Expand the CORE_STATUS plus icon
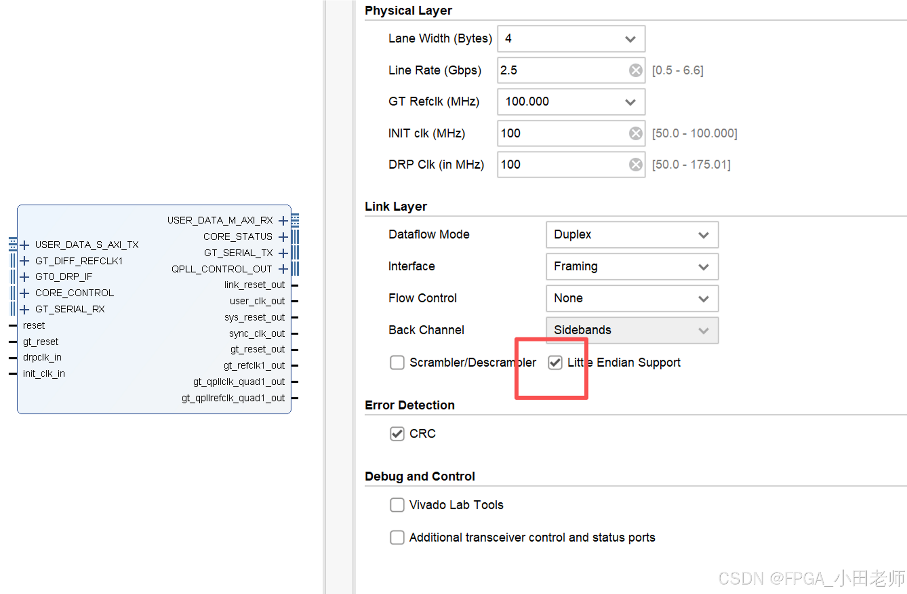This screenshot has height=594, width=907. 283,237
